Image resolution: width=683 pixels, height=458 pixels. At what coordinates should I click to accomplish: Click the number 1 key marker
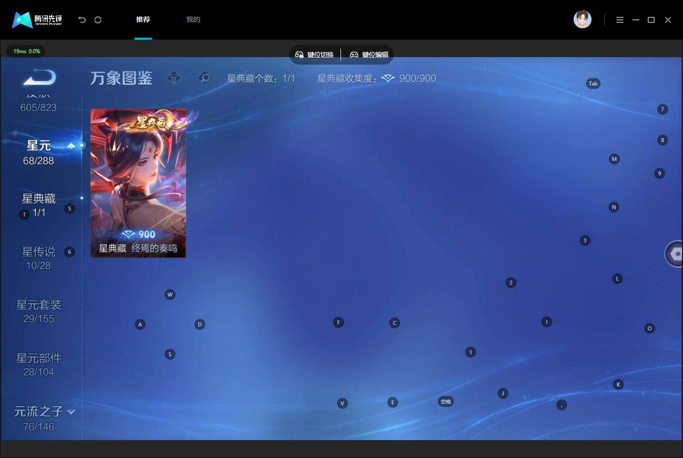471,352
